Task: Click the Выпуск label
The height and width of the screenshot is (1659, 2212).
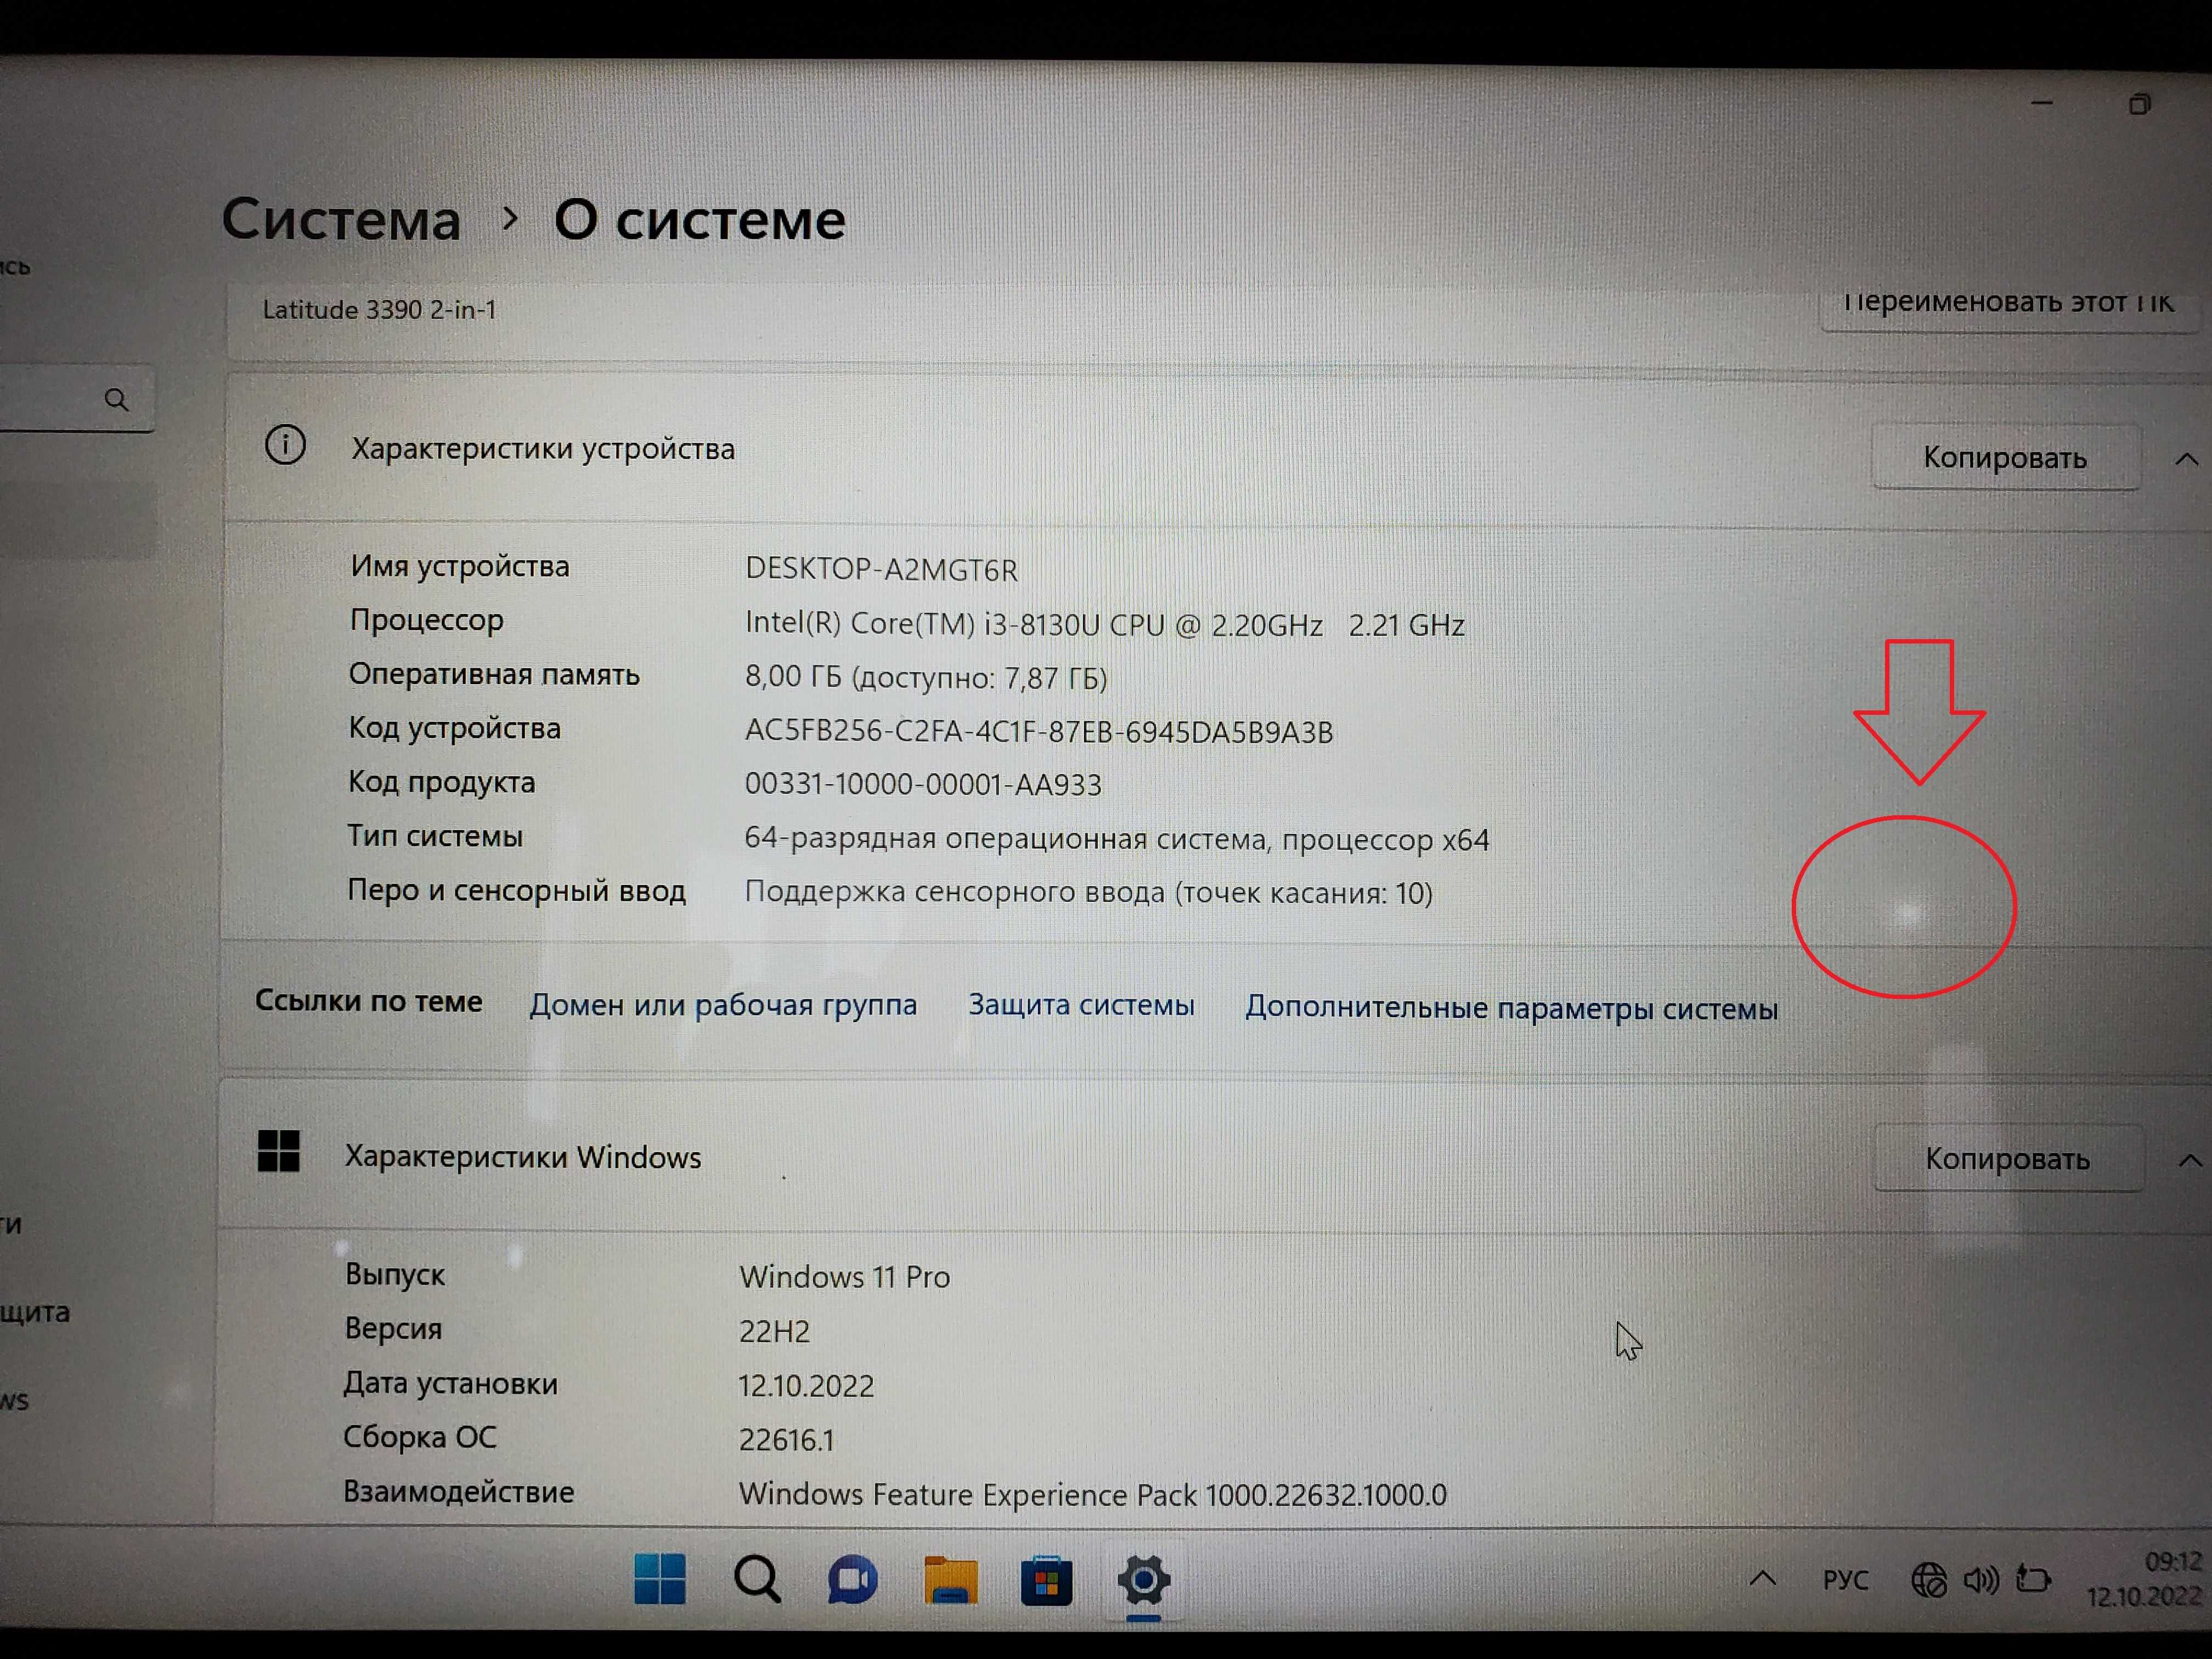Action: pos(395,1275)
